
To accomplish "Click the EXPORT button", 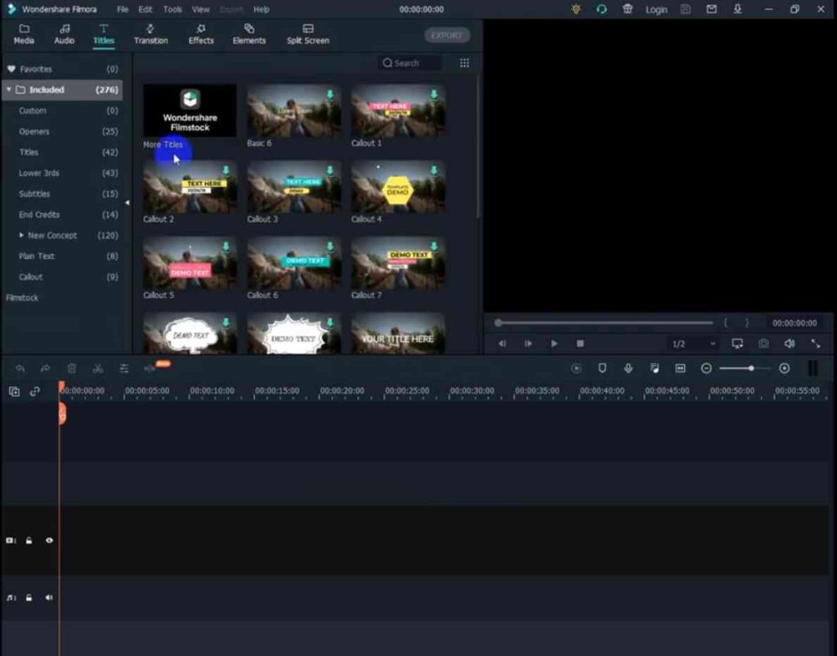I will click(447, 35).
